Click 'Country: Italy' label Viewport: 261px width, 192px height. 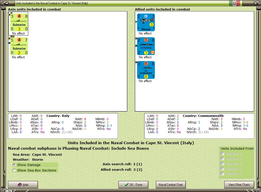coord(58,116)
